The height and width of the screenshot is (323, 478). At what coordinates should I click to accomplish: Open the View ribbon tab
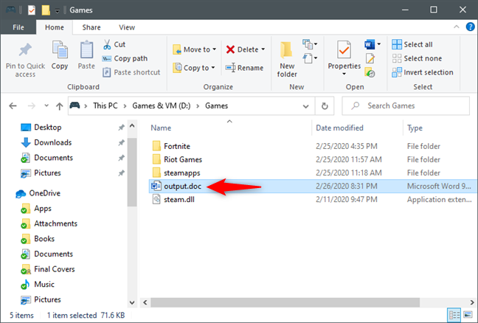127,27
